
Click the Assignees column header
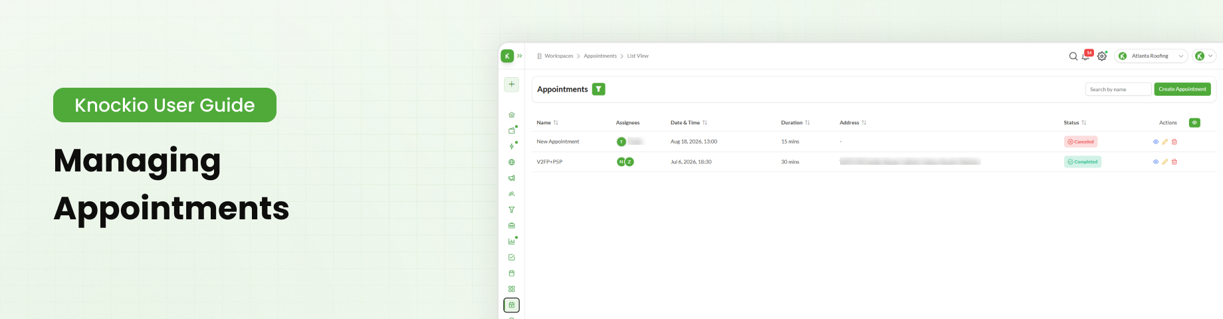pos(627,122)
